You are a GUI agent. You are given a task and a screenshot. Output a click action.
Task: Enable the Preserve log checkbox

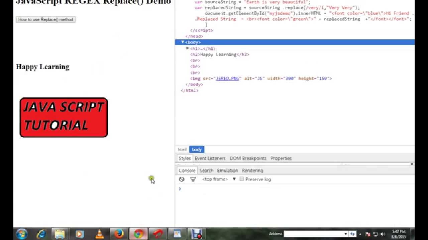(242, 179)
